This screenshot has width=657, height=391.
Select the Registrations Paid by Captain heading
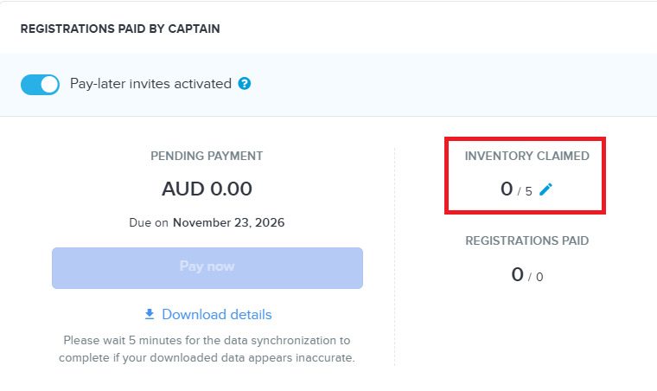click(x=120, y=29)
